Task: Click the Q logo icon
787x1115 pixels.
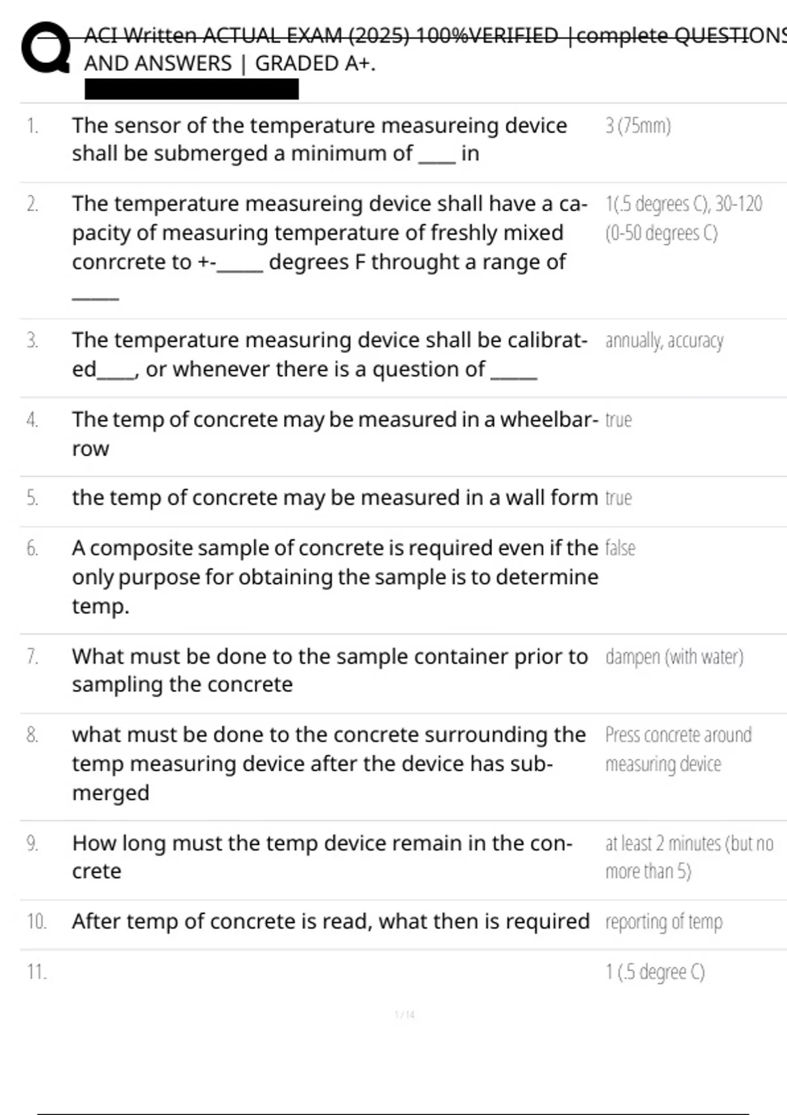Action: 45,48
